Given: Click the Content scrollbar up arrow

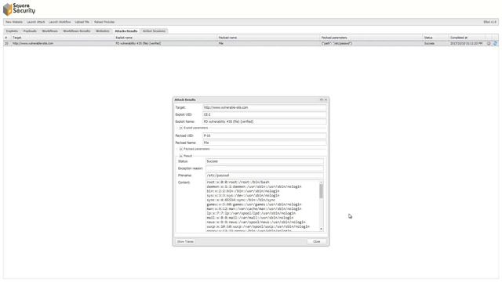Looking at the screenshot, I should (321, 183).
